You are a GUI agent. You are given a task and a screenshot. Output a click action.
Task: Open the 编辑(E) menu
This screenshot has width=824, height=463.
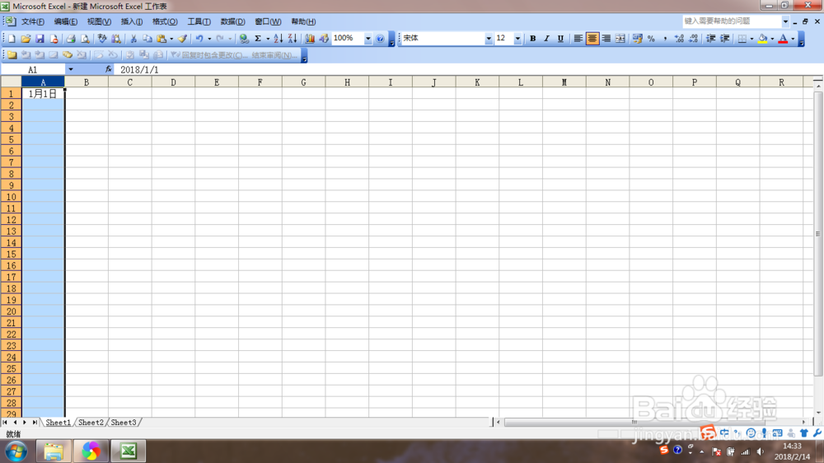click(65, 21)
